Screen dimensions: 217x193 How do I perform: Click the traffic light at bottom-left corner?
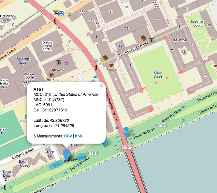[x=5, y=187]
